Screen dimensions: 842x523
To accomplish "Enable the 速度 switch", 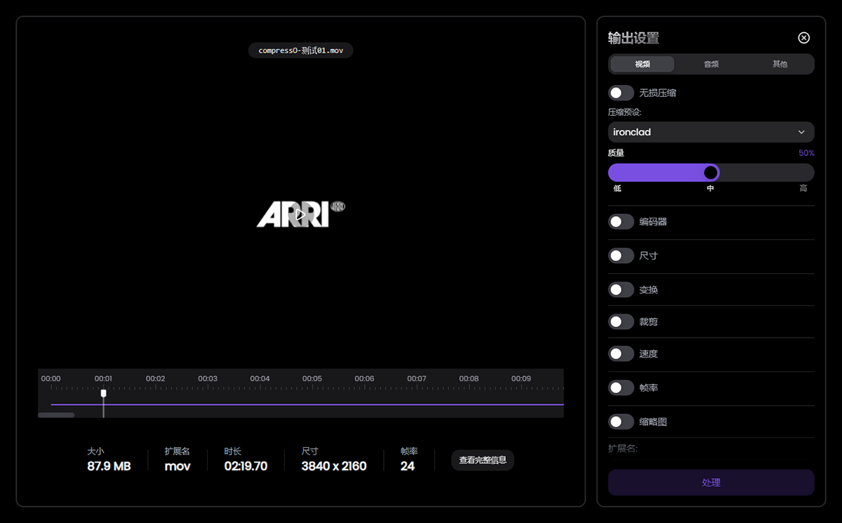I will [x=621, y=354].
